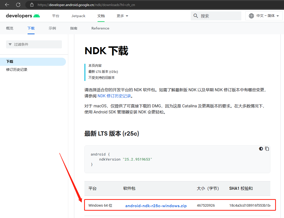284x218 pixels.
Task: Select 修订历史记录 in the sidebar
Action: (x=17, y=70)
